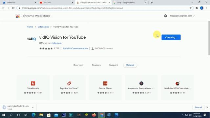Open Social & Communication category link
The image size is (210, 118).
coord(75,49)
